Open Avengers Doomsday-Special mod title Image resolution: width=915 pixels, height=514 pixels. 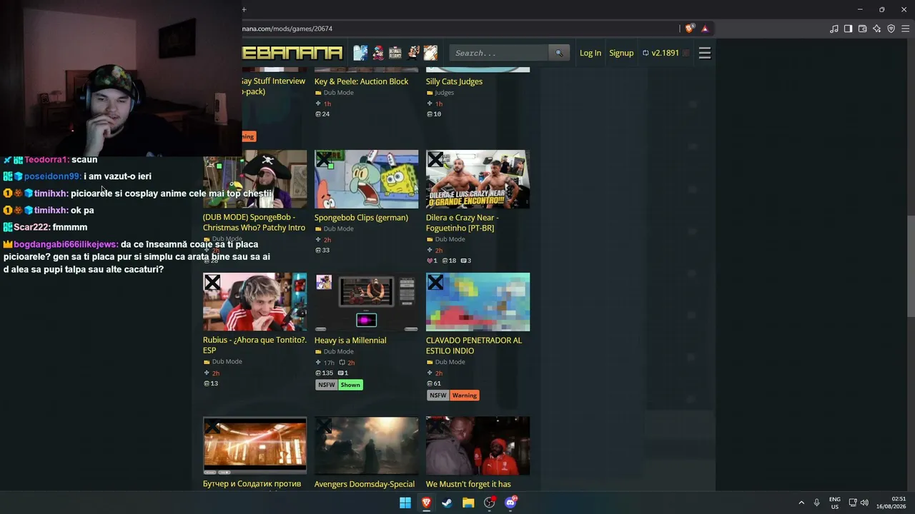click(365, 484)
